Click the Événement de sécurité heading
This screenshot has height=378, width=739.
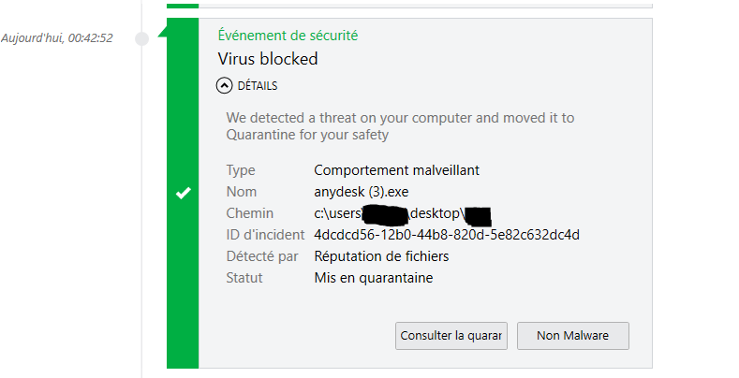point(288,36)
